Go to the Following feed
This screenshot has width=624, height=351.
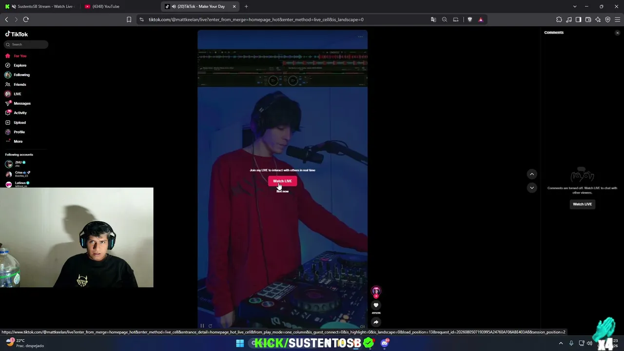pyautogui.click(x=17, y=75)
